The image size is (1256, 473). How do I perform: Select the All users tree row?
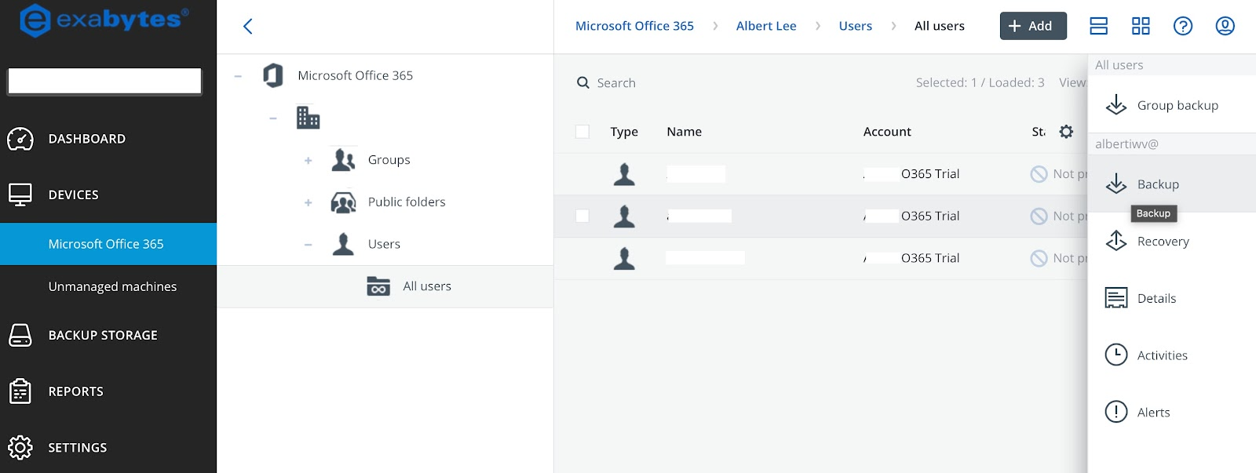click(x=385, y=286)
